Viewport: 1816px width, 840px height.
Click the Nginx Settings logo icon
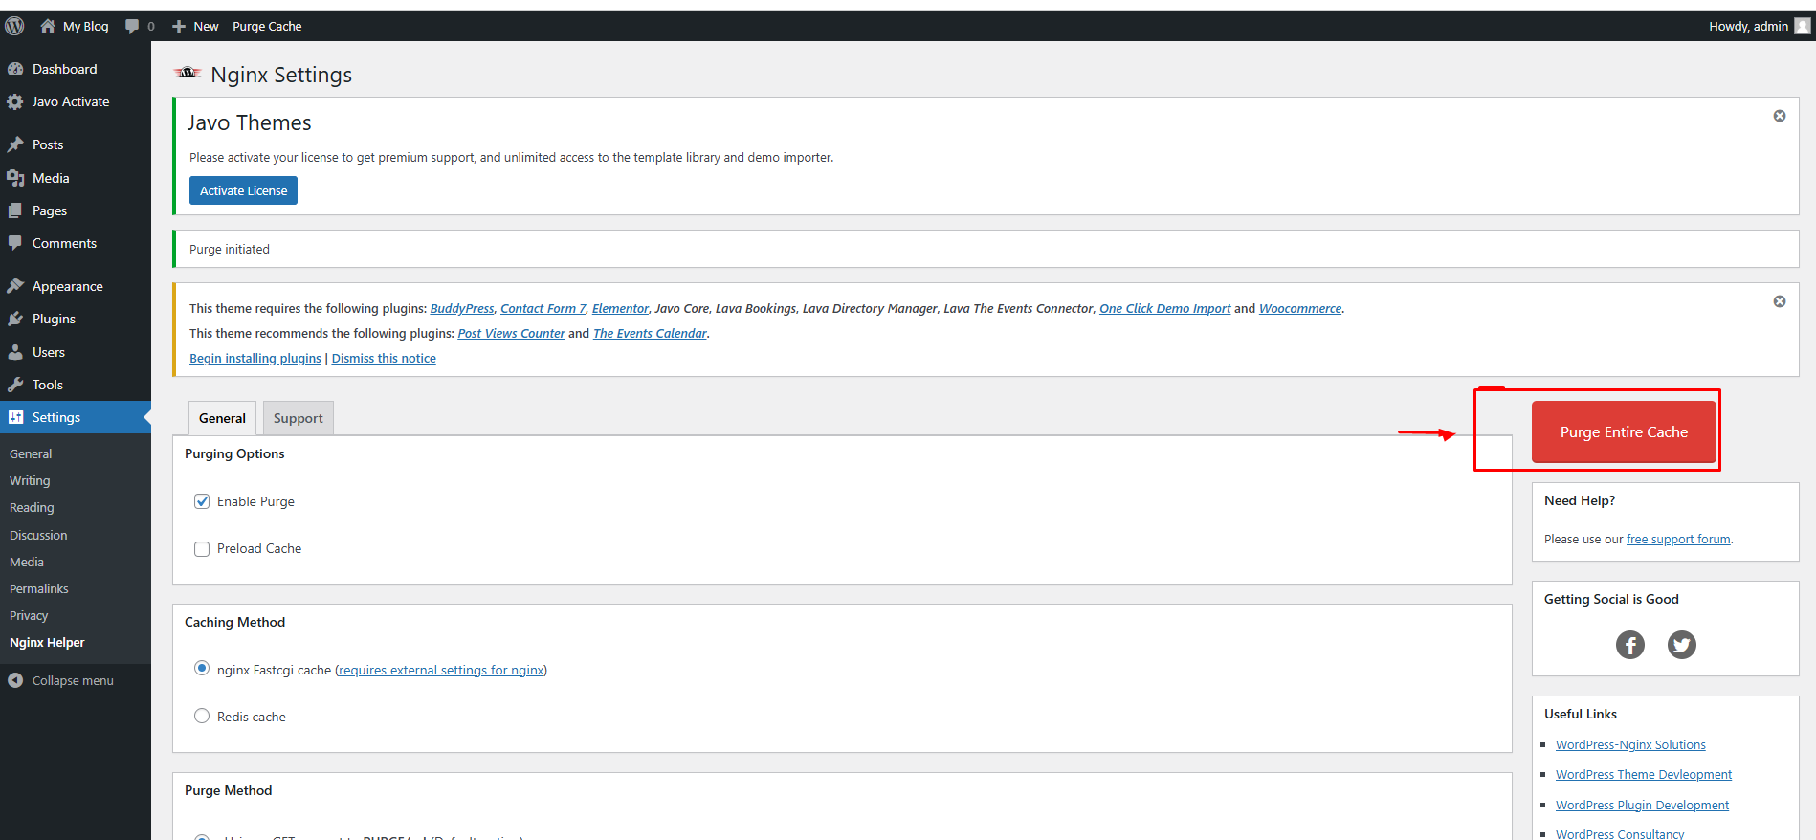[188, 73]
